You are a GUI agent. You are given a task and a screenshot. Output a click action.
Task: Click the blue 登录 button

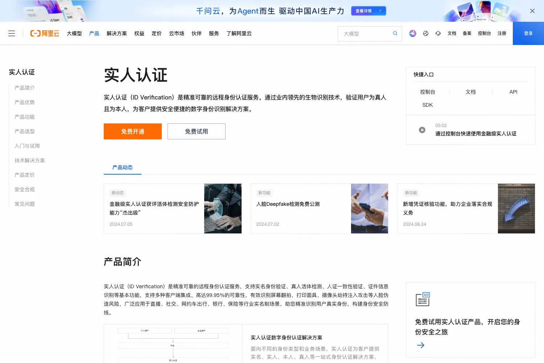pyautogui.click(x=528, y=33)
